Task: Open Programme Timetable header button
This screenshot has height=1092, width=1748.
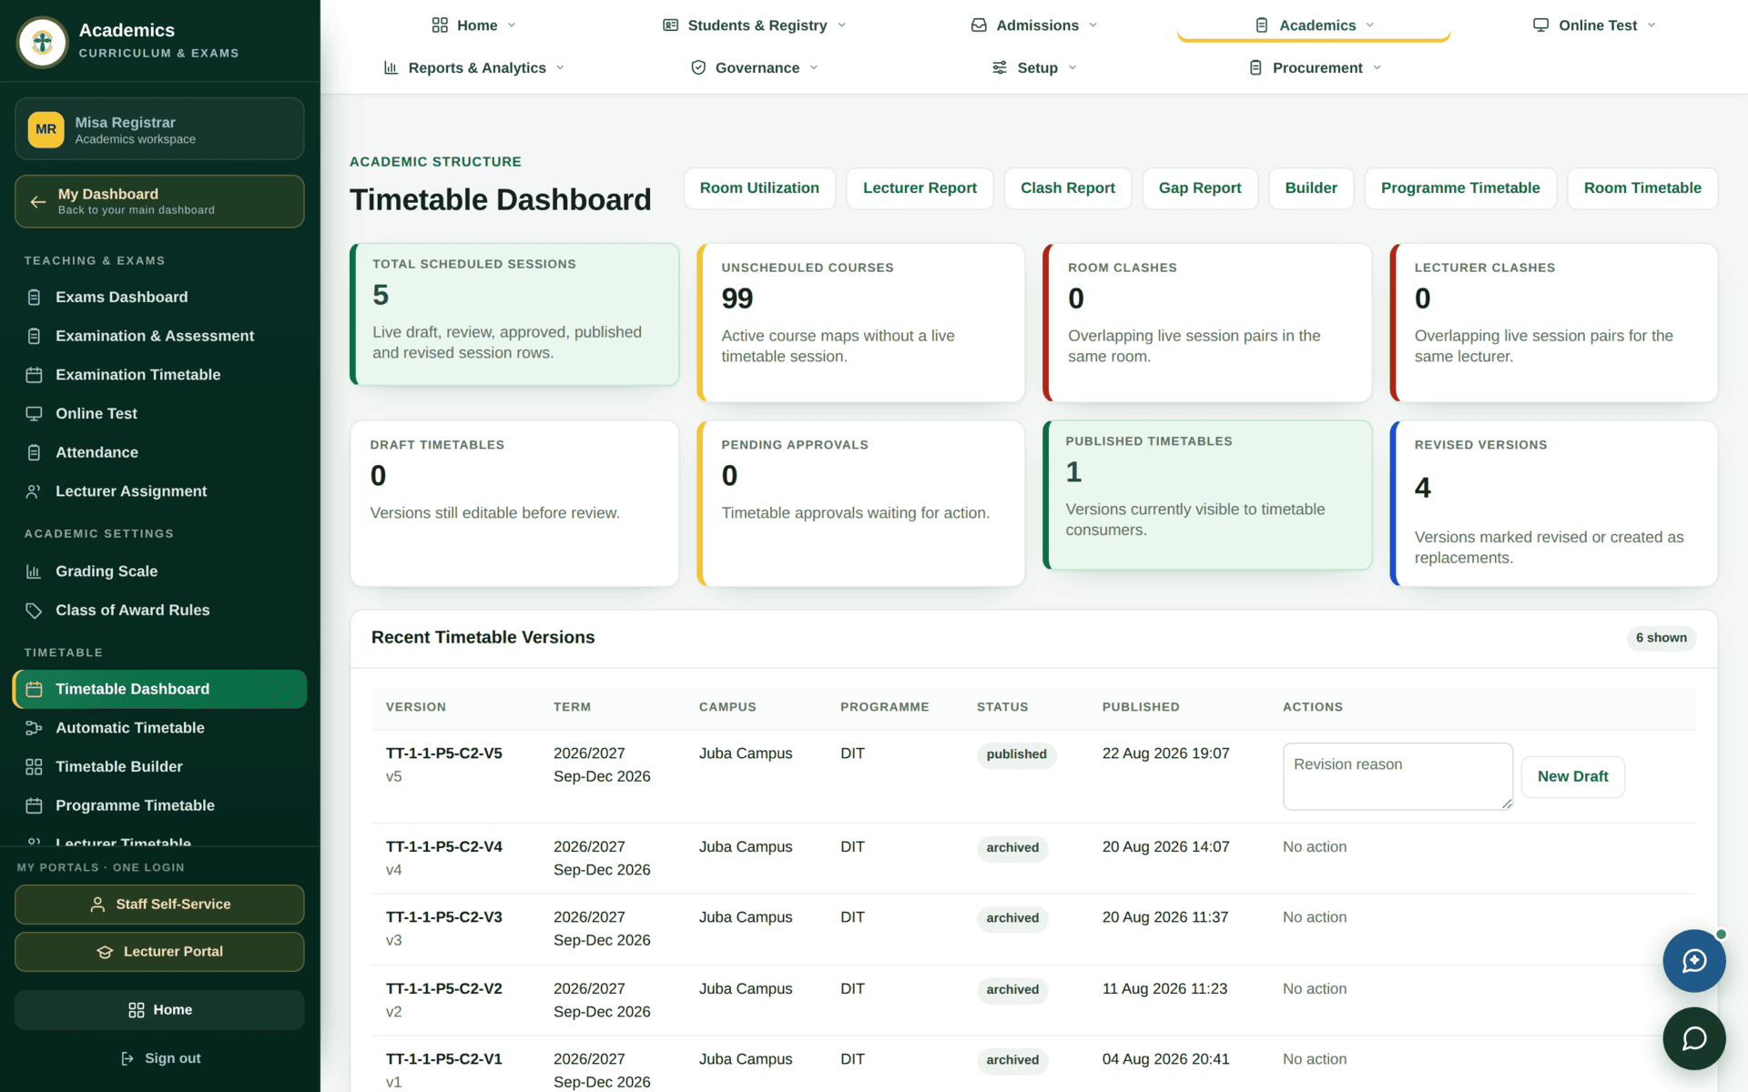Action: click(1460, 188)
